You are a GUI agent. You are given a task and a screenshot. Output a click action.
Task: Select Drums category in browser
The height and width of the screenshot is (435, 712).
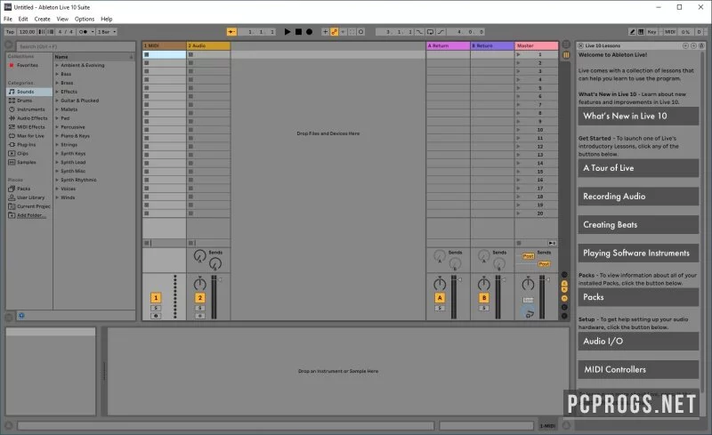(x=25, y=101)
